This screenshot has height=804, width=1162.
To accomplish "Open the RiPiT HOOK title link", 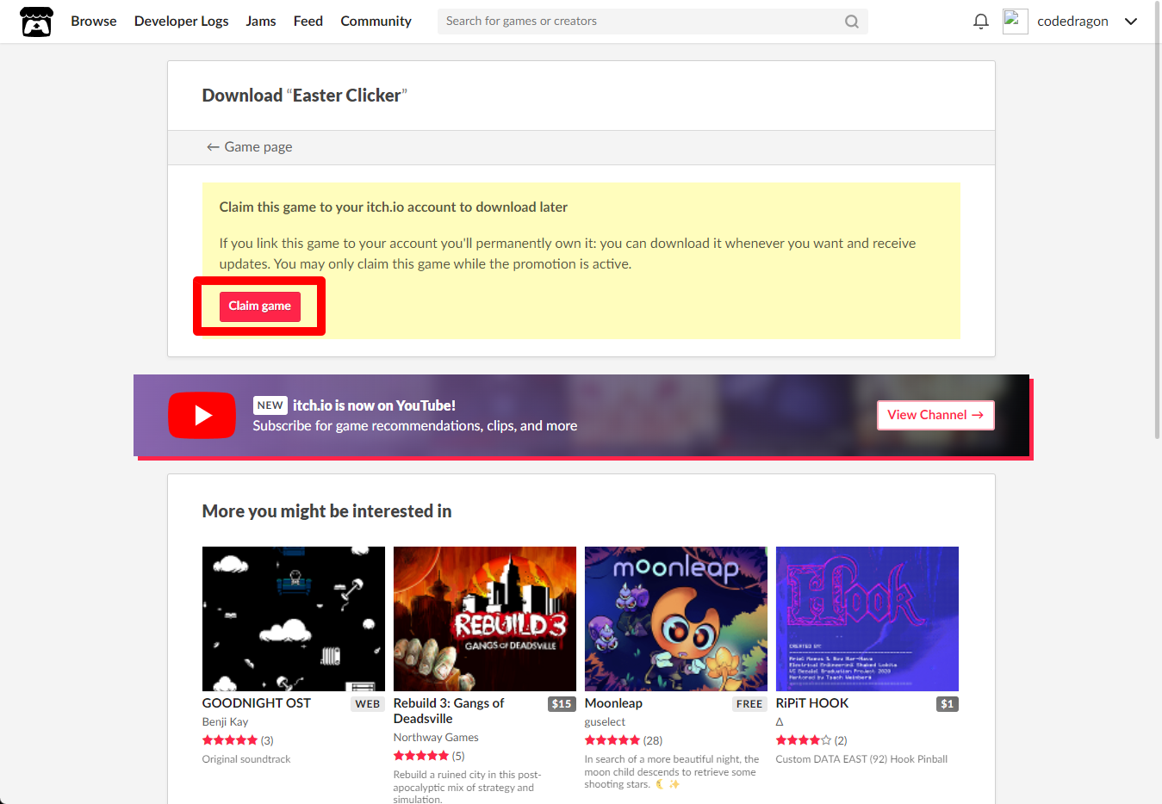I will (x=812, y=703).
